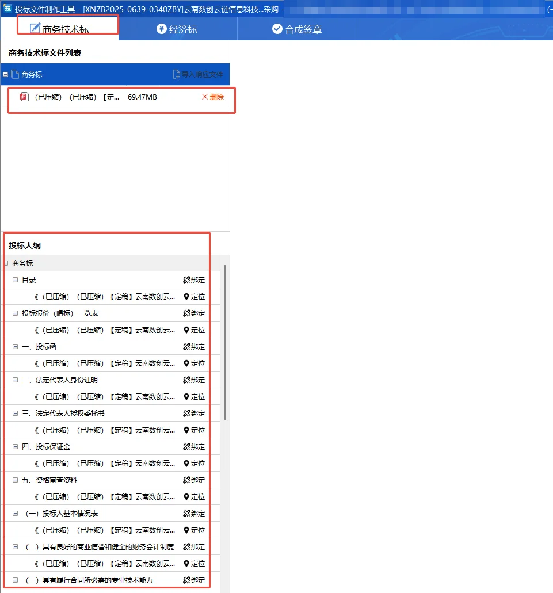553x593 pixels.
Task: Click 绑定 for （三）具有履行合同所必需的专业技术能力
Action: [194, 580]
